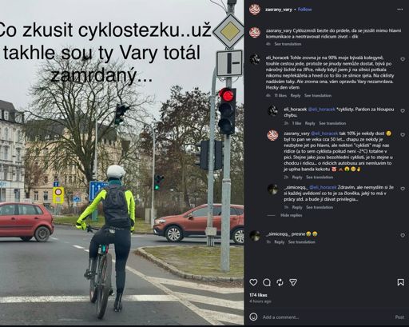Viewport: 409px width, 327px height.
Task: Submit comment with Post button
Action: [x=399, y=317]
